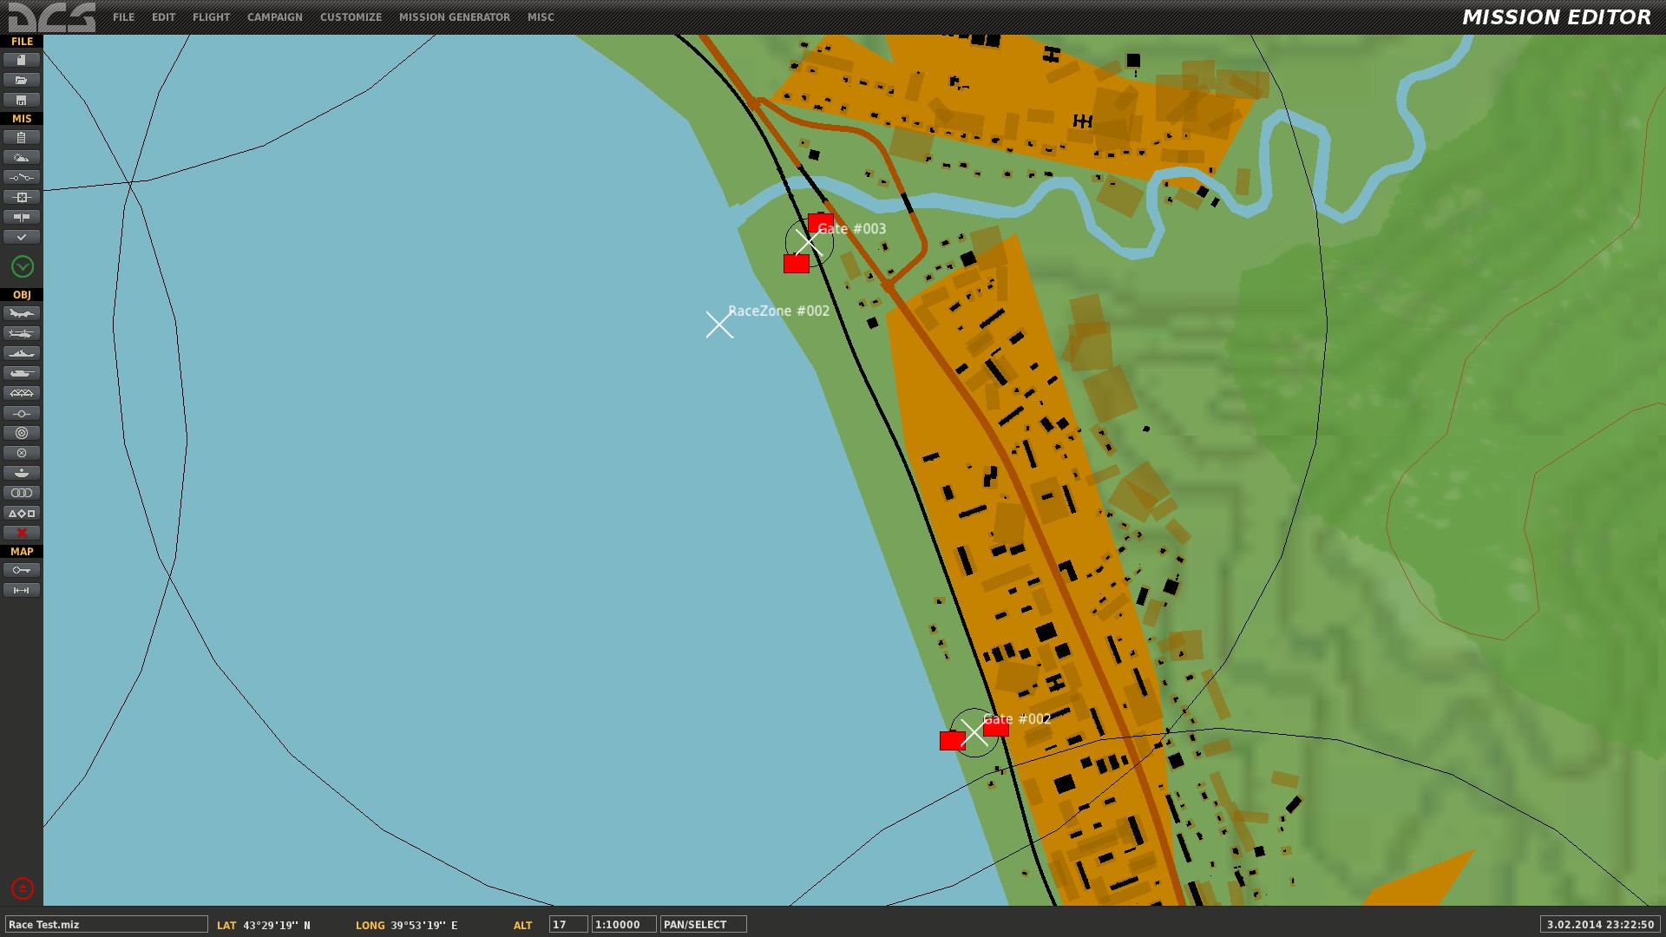This screenshot has height=937, width=1666.
Task: Open the CAMPAIGN menu
Action: pos(274,17)
